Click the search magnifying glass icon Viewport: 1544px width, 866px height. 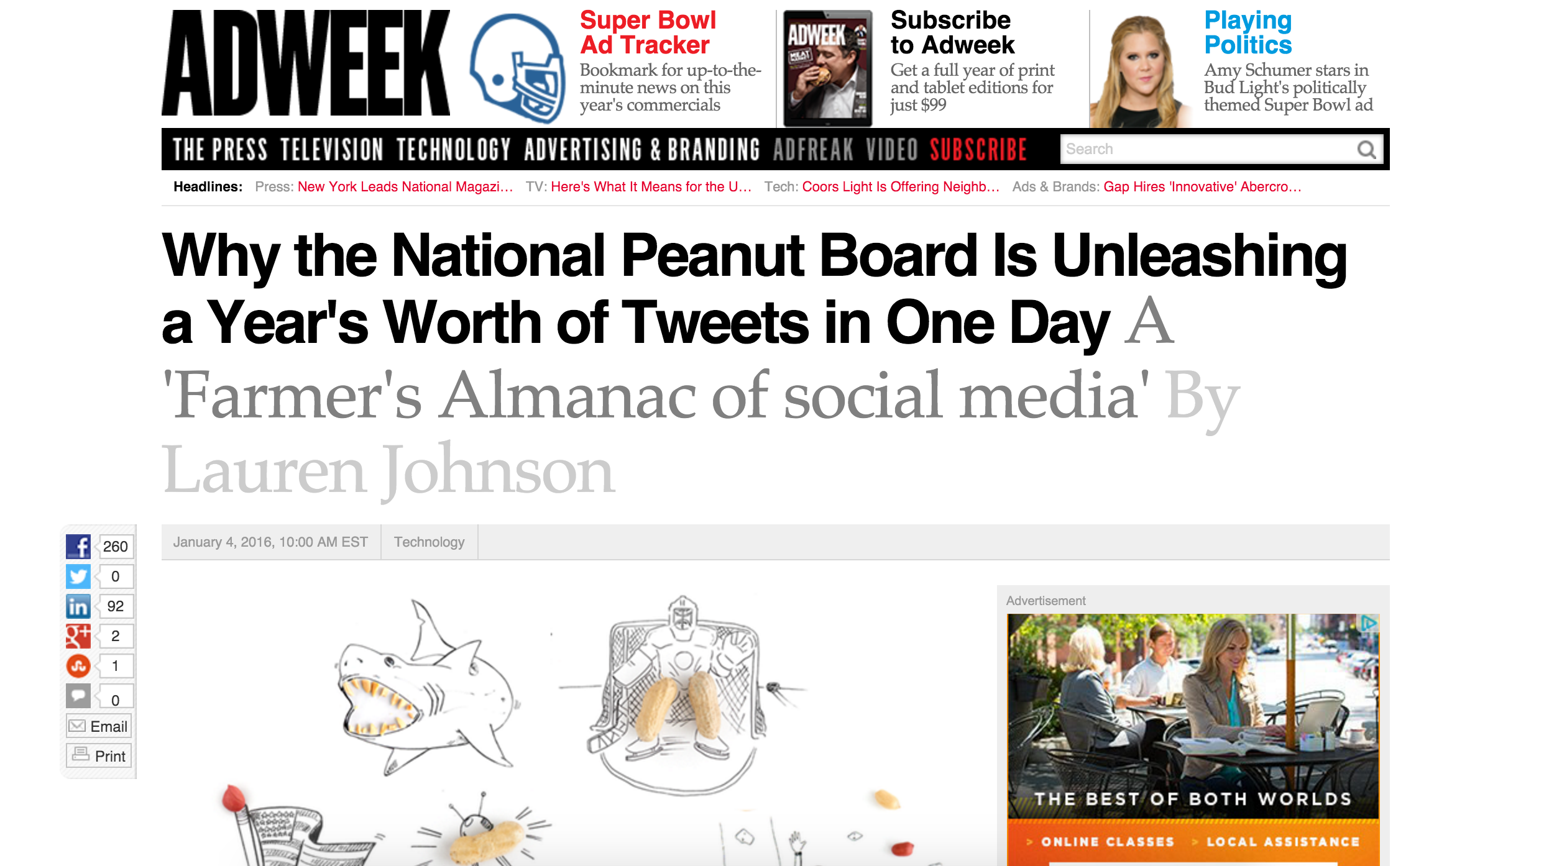(x=1366, y=150)
